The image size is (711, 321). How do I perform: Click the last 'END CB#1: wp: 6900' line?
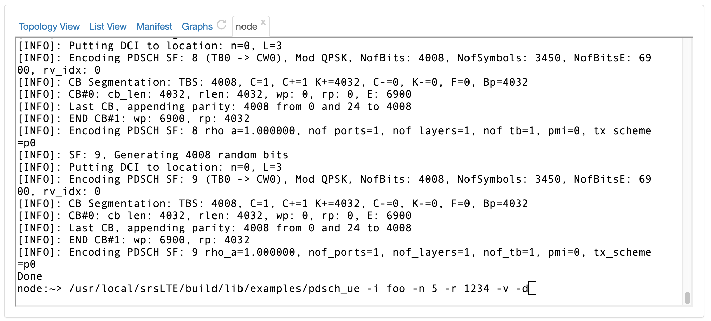point(134,240)
